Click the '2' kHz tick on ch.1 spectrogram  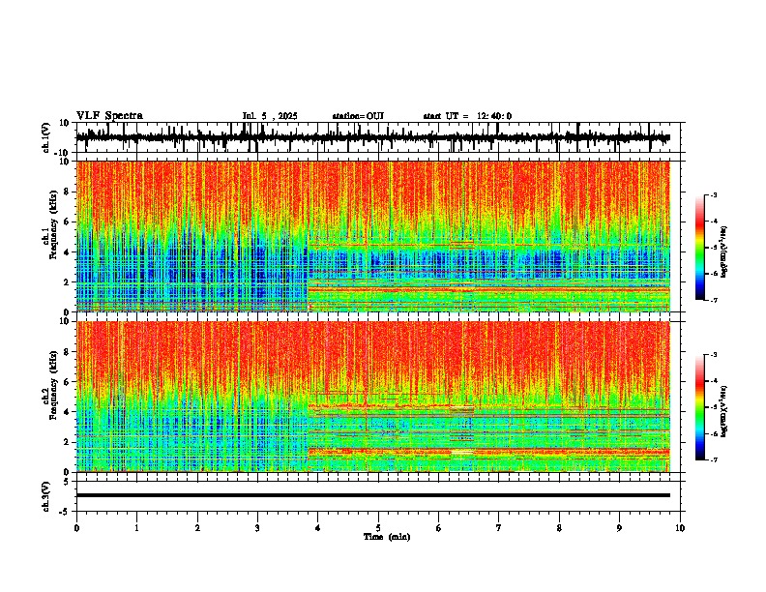[x=68, y=282]
